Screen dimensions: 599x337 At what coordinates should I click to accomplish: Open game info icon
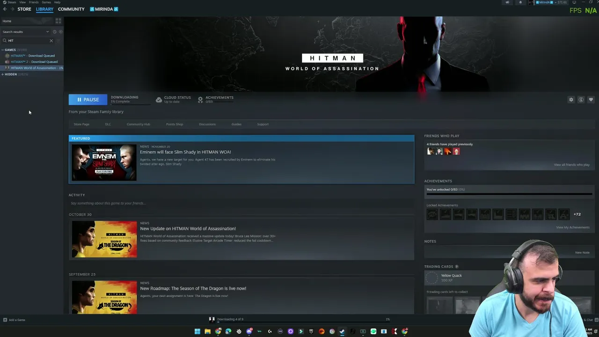pos(581,100)
